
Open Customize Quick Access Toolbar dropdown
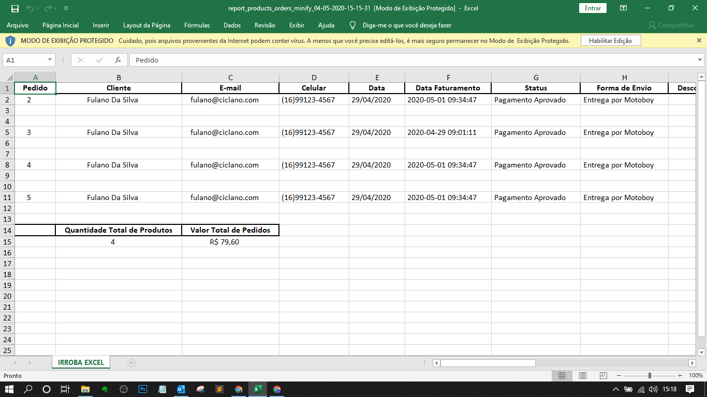coord(66,8)
